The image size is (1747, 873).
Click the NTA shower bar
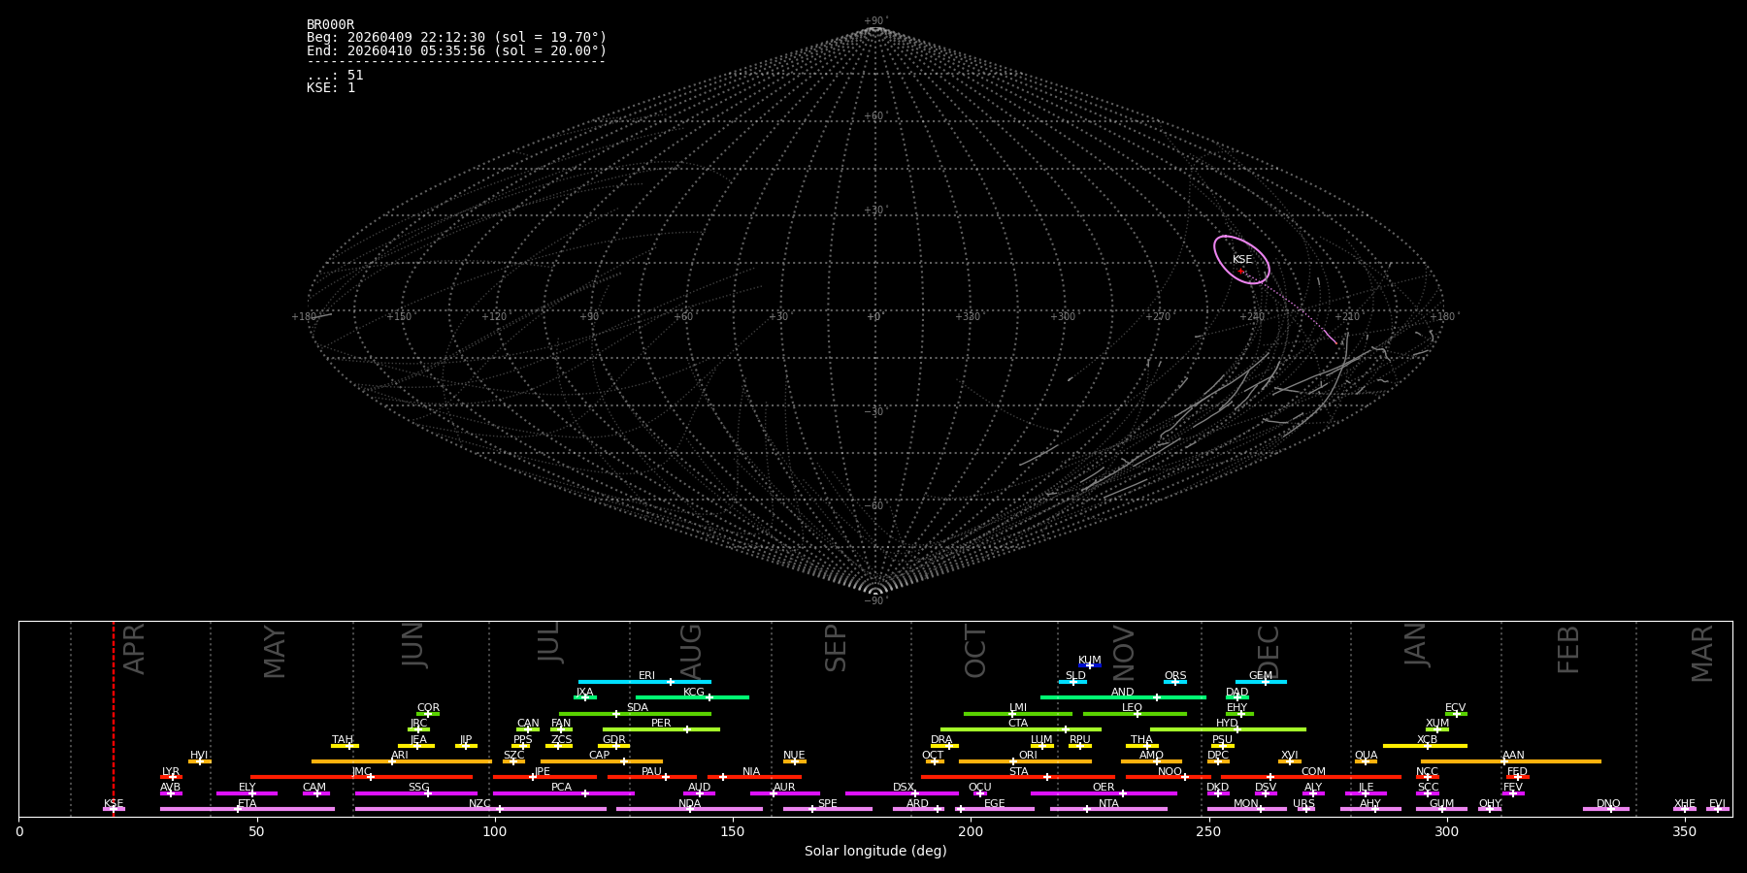click(x=1108, y=809)
